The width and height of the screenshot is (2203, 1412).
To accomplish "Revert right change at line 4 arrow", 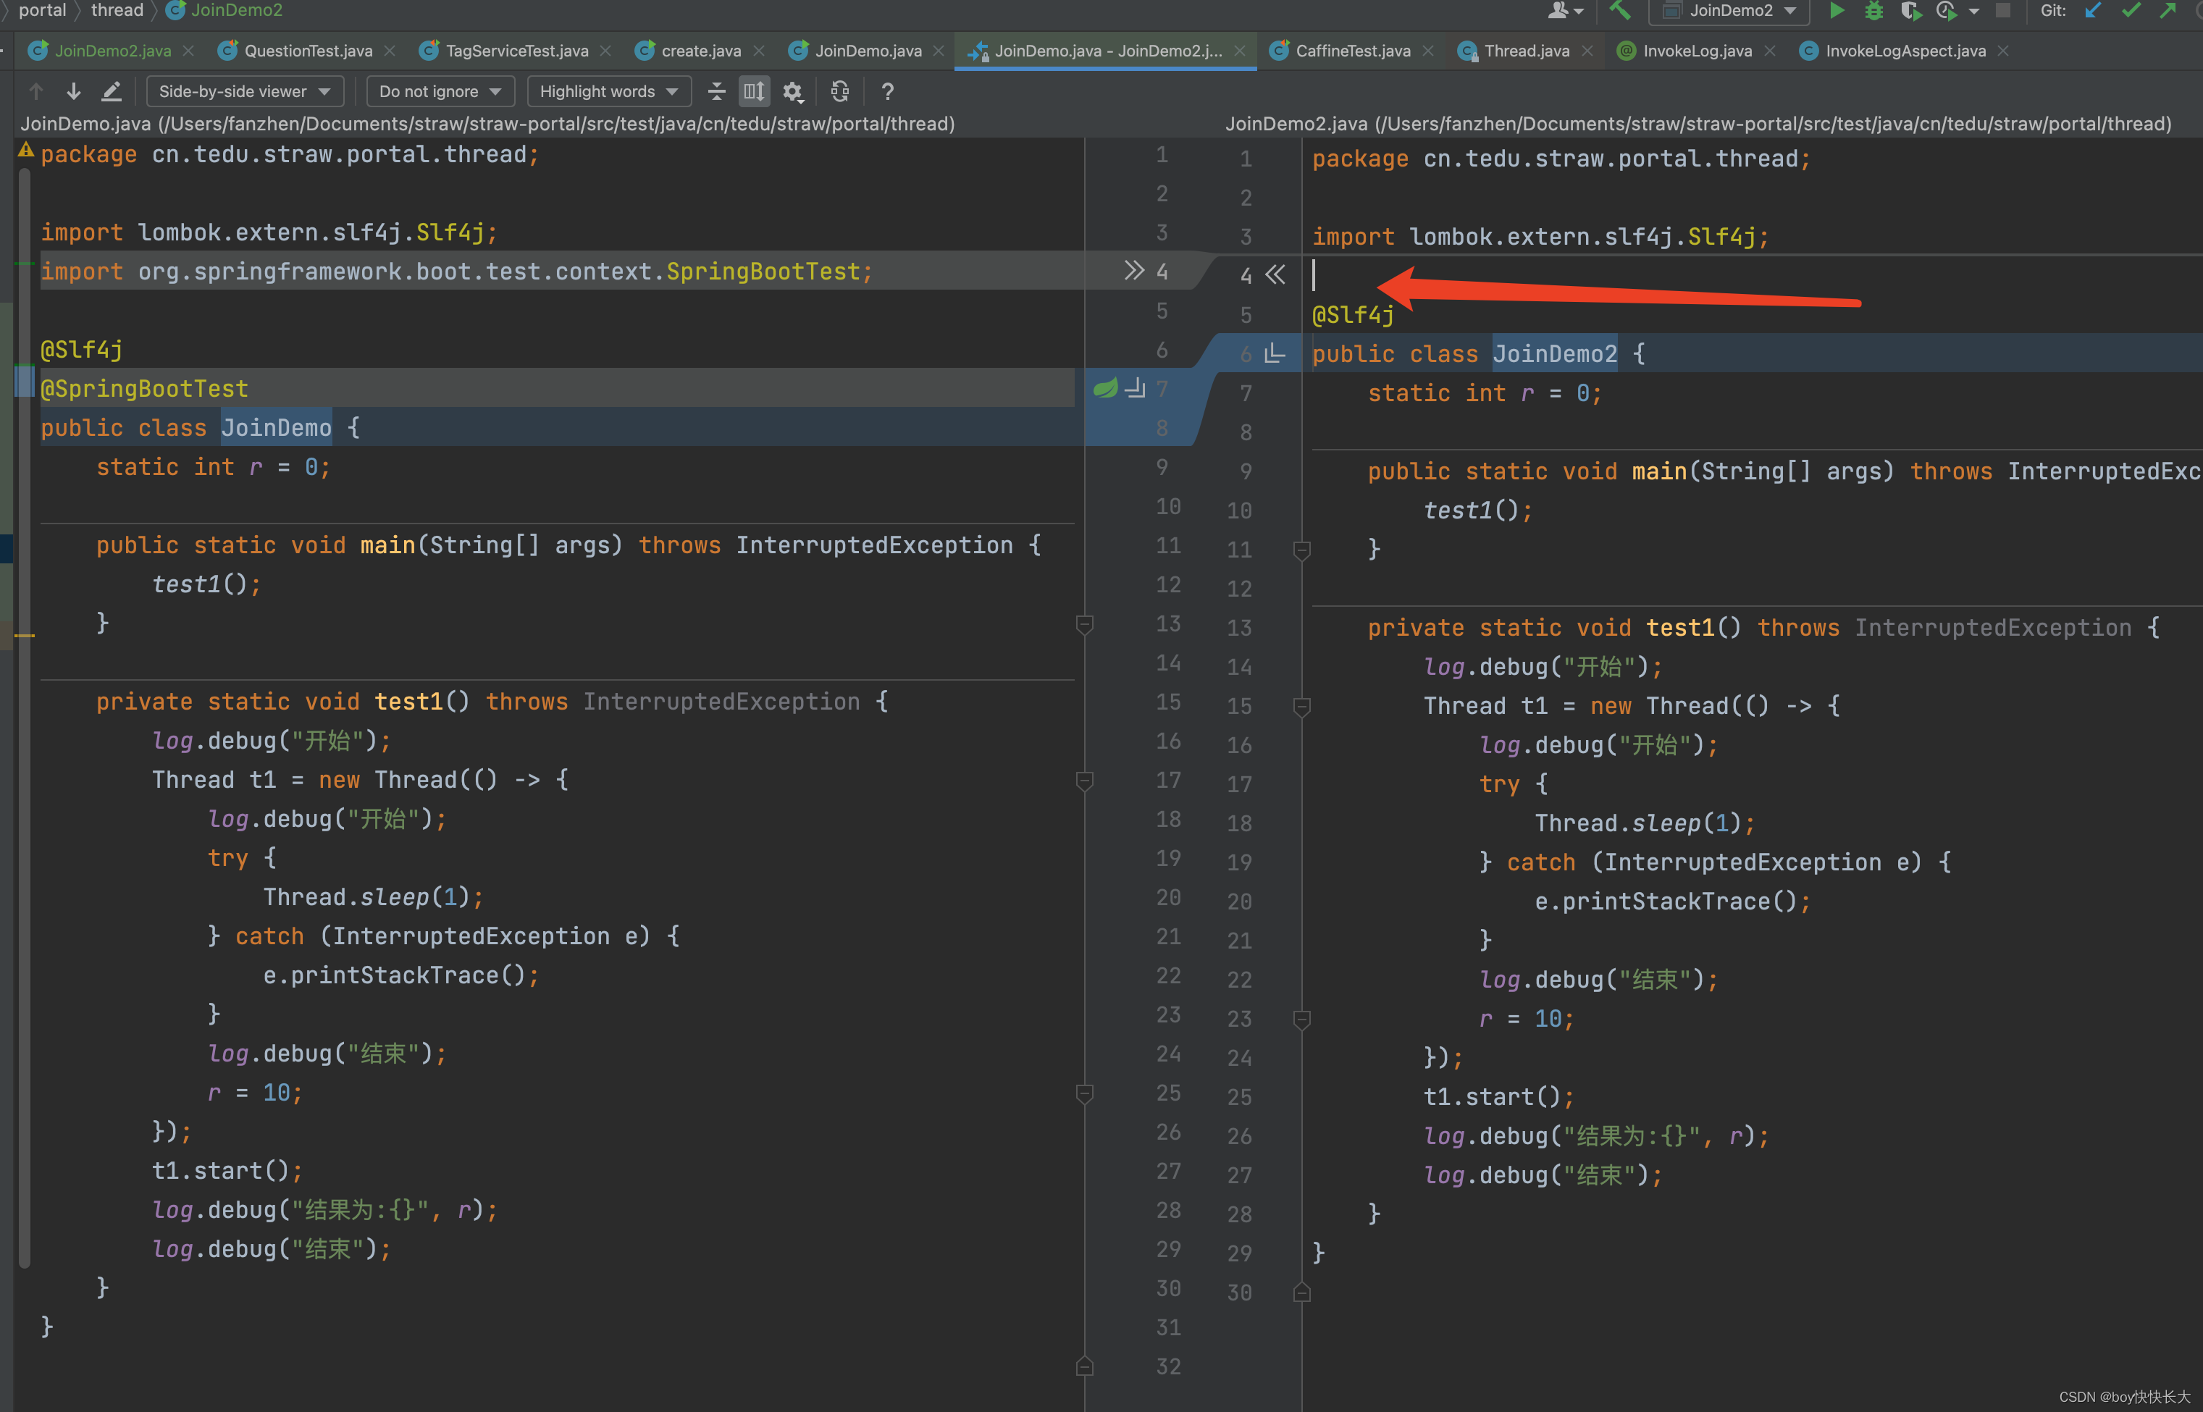I will 1275,274.
